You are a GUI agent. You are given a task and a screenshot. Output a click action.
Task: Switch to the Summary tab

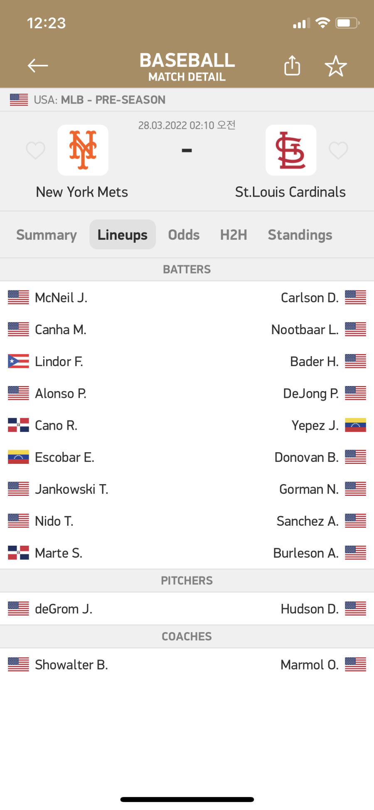click(x=47, y=235)
